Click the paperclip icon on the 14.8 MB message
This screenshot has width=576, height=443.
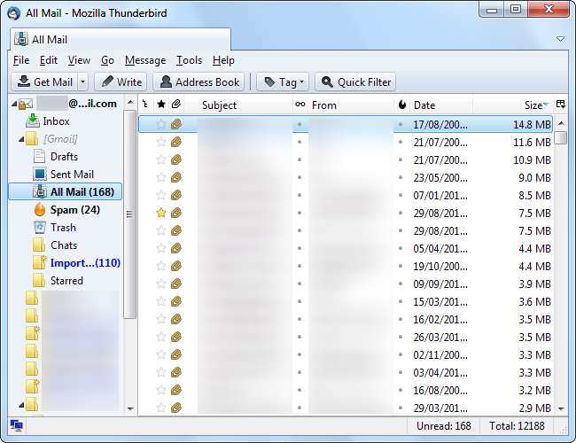point(176,124)
